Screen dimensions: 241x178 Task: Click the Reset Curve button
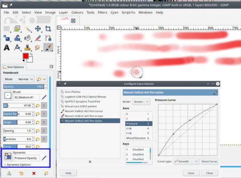209,161
